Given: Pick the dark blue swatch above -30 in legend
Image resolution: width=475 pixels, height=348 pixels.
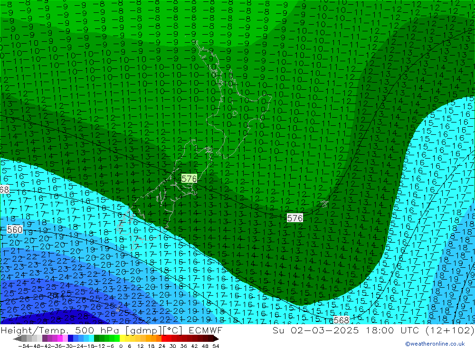Looking at the screenshot, I should click(70, 339).
